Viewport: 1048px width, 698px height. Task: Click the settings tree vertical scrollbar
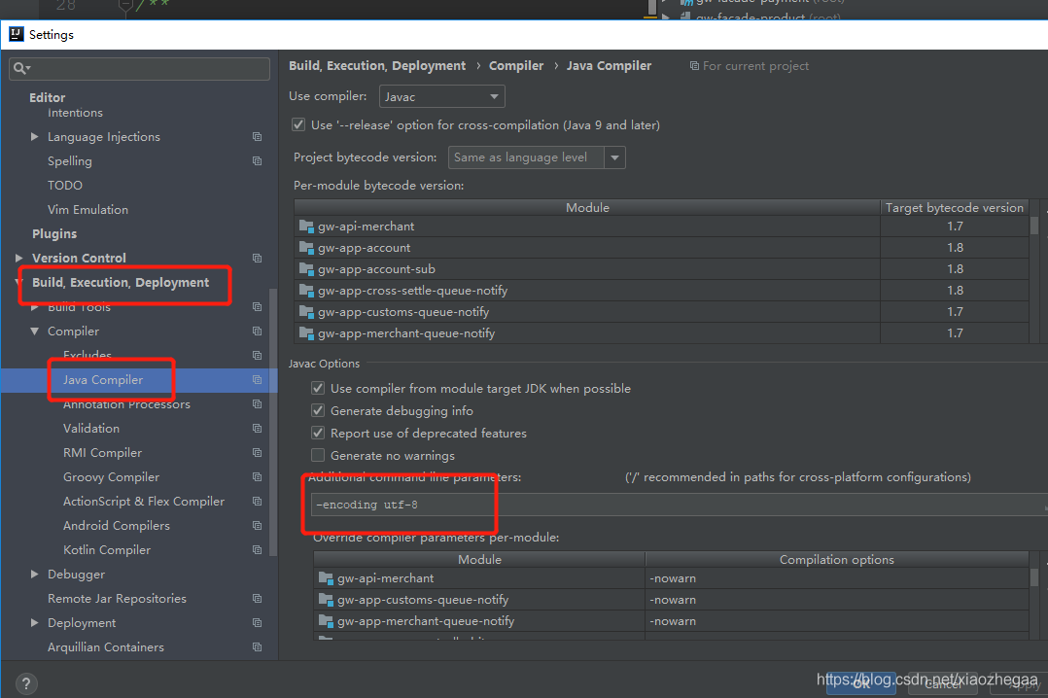tap(272, 422)
